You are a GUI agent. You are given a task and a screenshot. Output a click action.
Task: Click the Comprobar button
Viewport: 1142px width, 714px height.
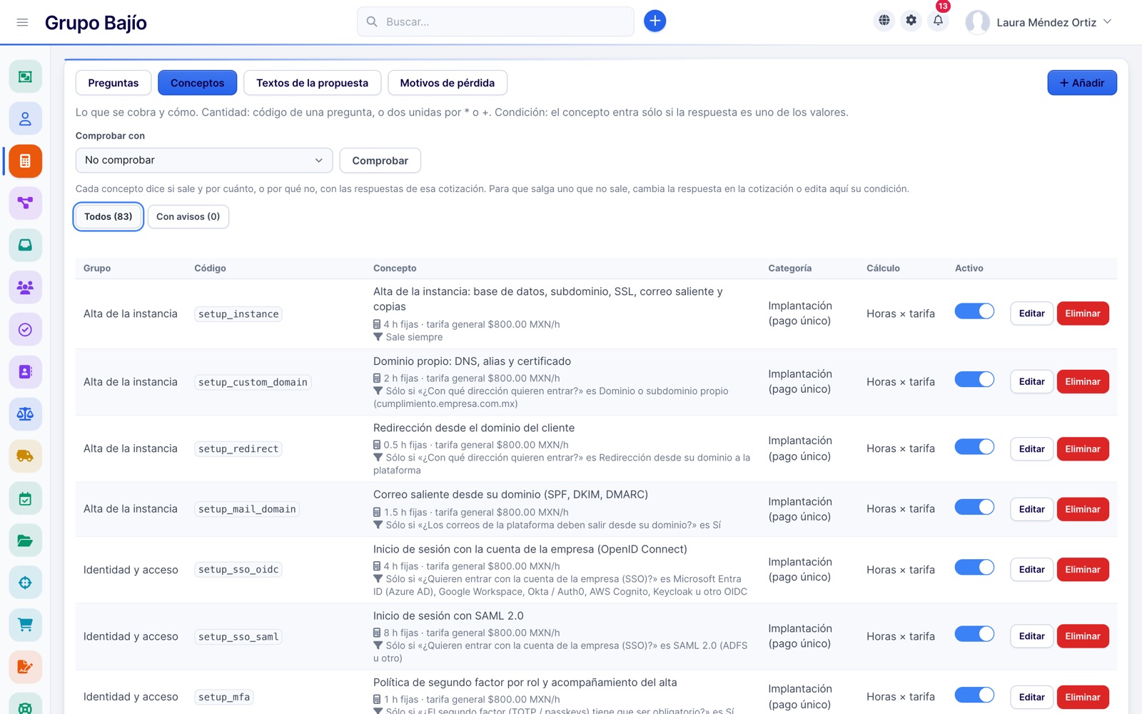pyautogui.click(x=380, y=161)
